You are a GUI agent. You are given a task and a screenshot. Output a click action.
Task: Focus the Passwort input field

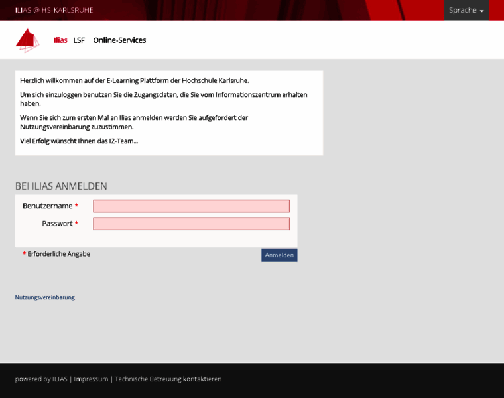pyautogui.click(x=191, y=224)
